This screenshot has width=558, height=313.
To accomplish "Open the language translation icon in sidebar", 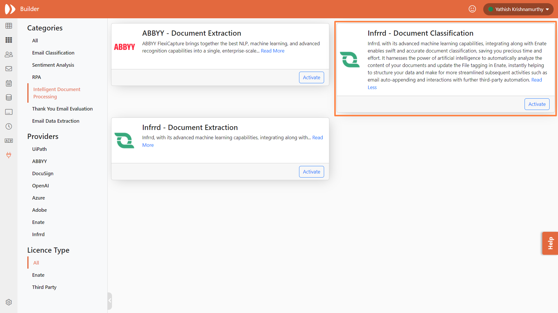I will 9,141.
